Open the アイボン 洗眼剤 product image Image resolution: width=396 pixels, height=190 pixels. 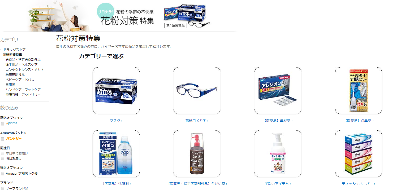116,154
